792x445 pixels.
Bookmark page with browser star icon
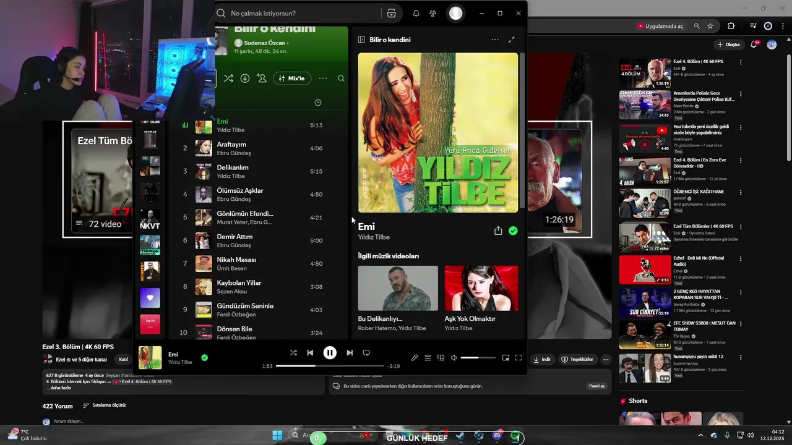710,26
